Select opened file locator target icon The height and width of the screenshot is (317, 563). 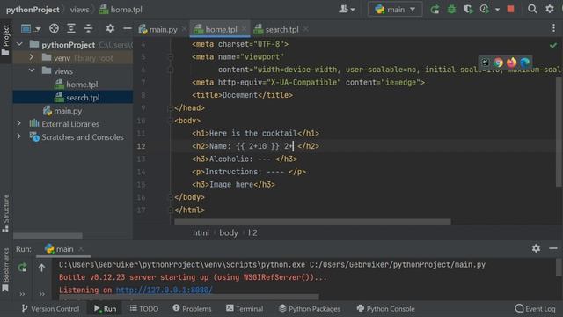click(54, 28)
